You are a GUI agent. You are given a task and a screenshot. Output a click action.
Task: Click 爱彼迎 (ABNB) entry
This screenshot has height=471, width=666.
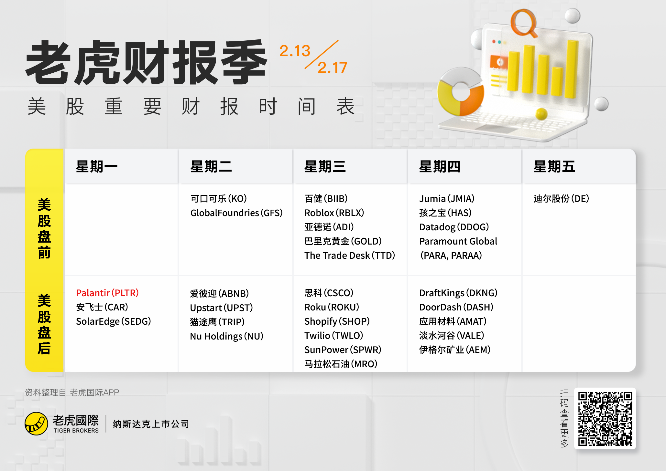[x=219, y=293]
